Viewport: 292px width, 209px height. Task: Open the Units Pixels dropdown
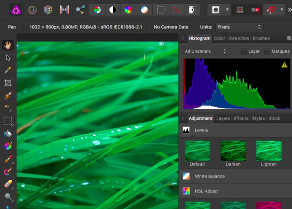[239, 27]
